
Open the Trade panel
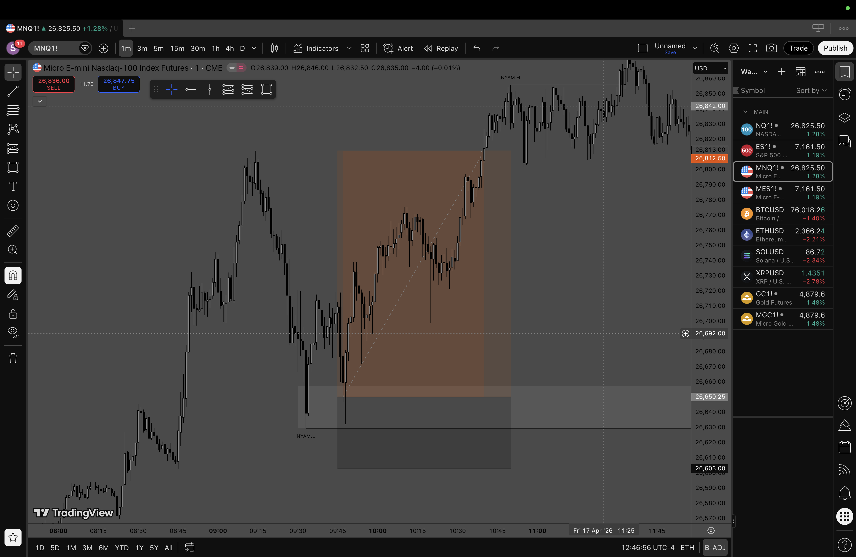click(x=798, y=48)
